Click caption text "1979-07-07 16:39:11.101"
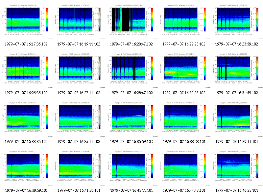Viewport: 263px width, 195px height. (x=237, y=142)
